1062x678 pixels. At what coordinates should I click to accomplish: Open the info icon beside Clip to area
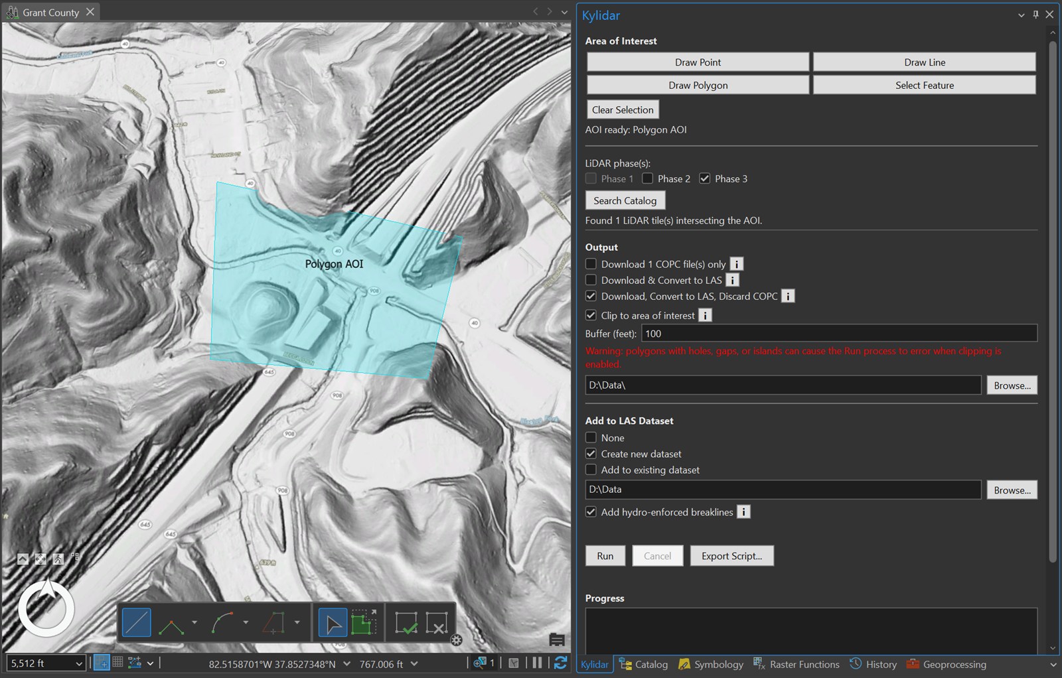coord(706,315)
